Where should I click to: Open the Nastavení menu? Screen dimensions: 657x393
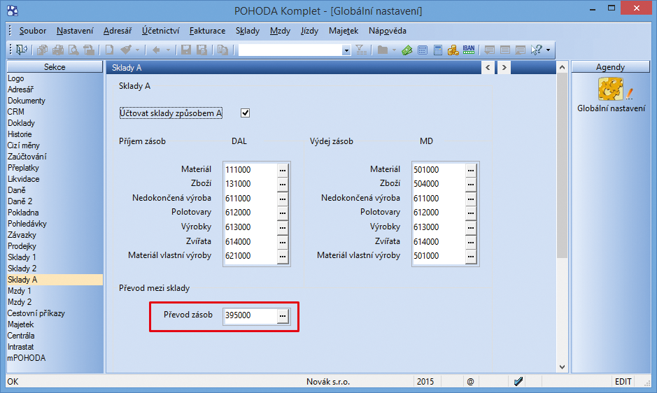pos(75,31)
